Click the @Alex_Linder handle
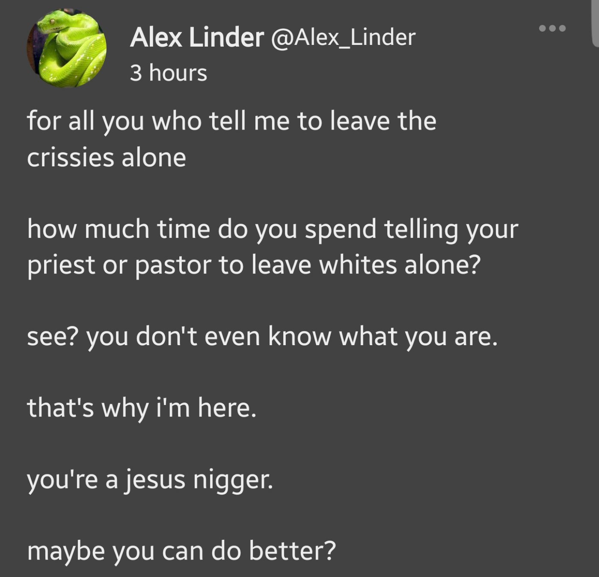Image resolution: width=599 pixels, height=577 pixels. point(343,38)
